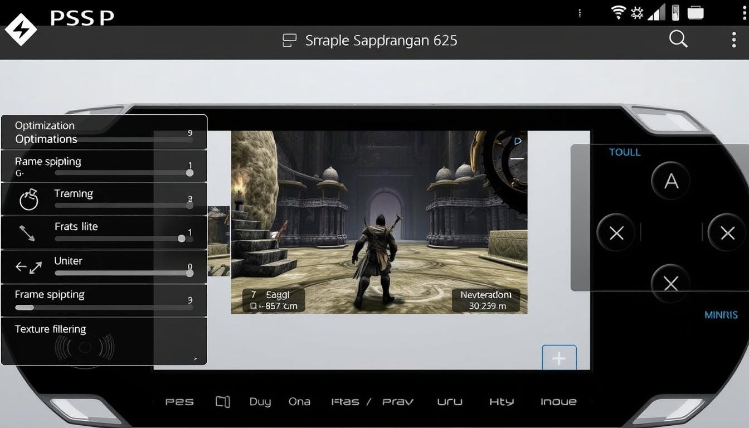Tap the battery status icon
The height and width of the screenshot is (428, 749).
click(675, 12)
